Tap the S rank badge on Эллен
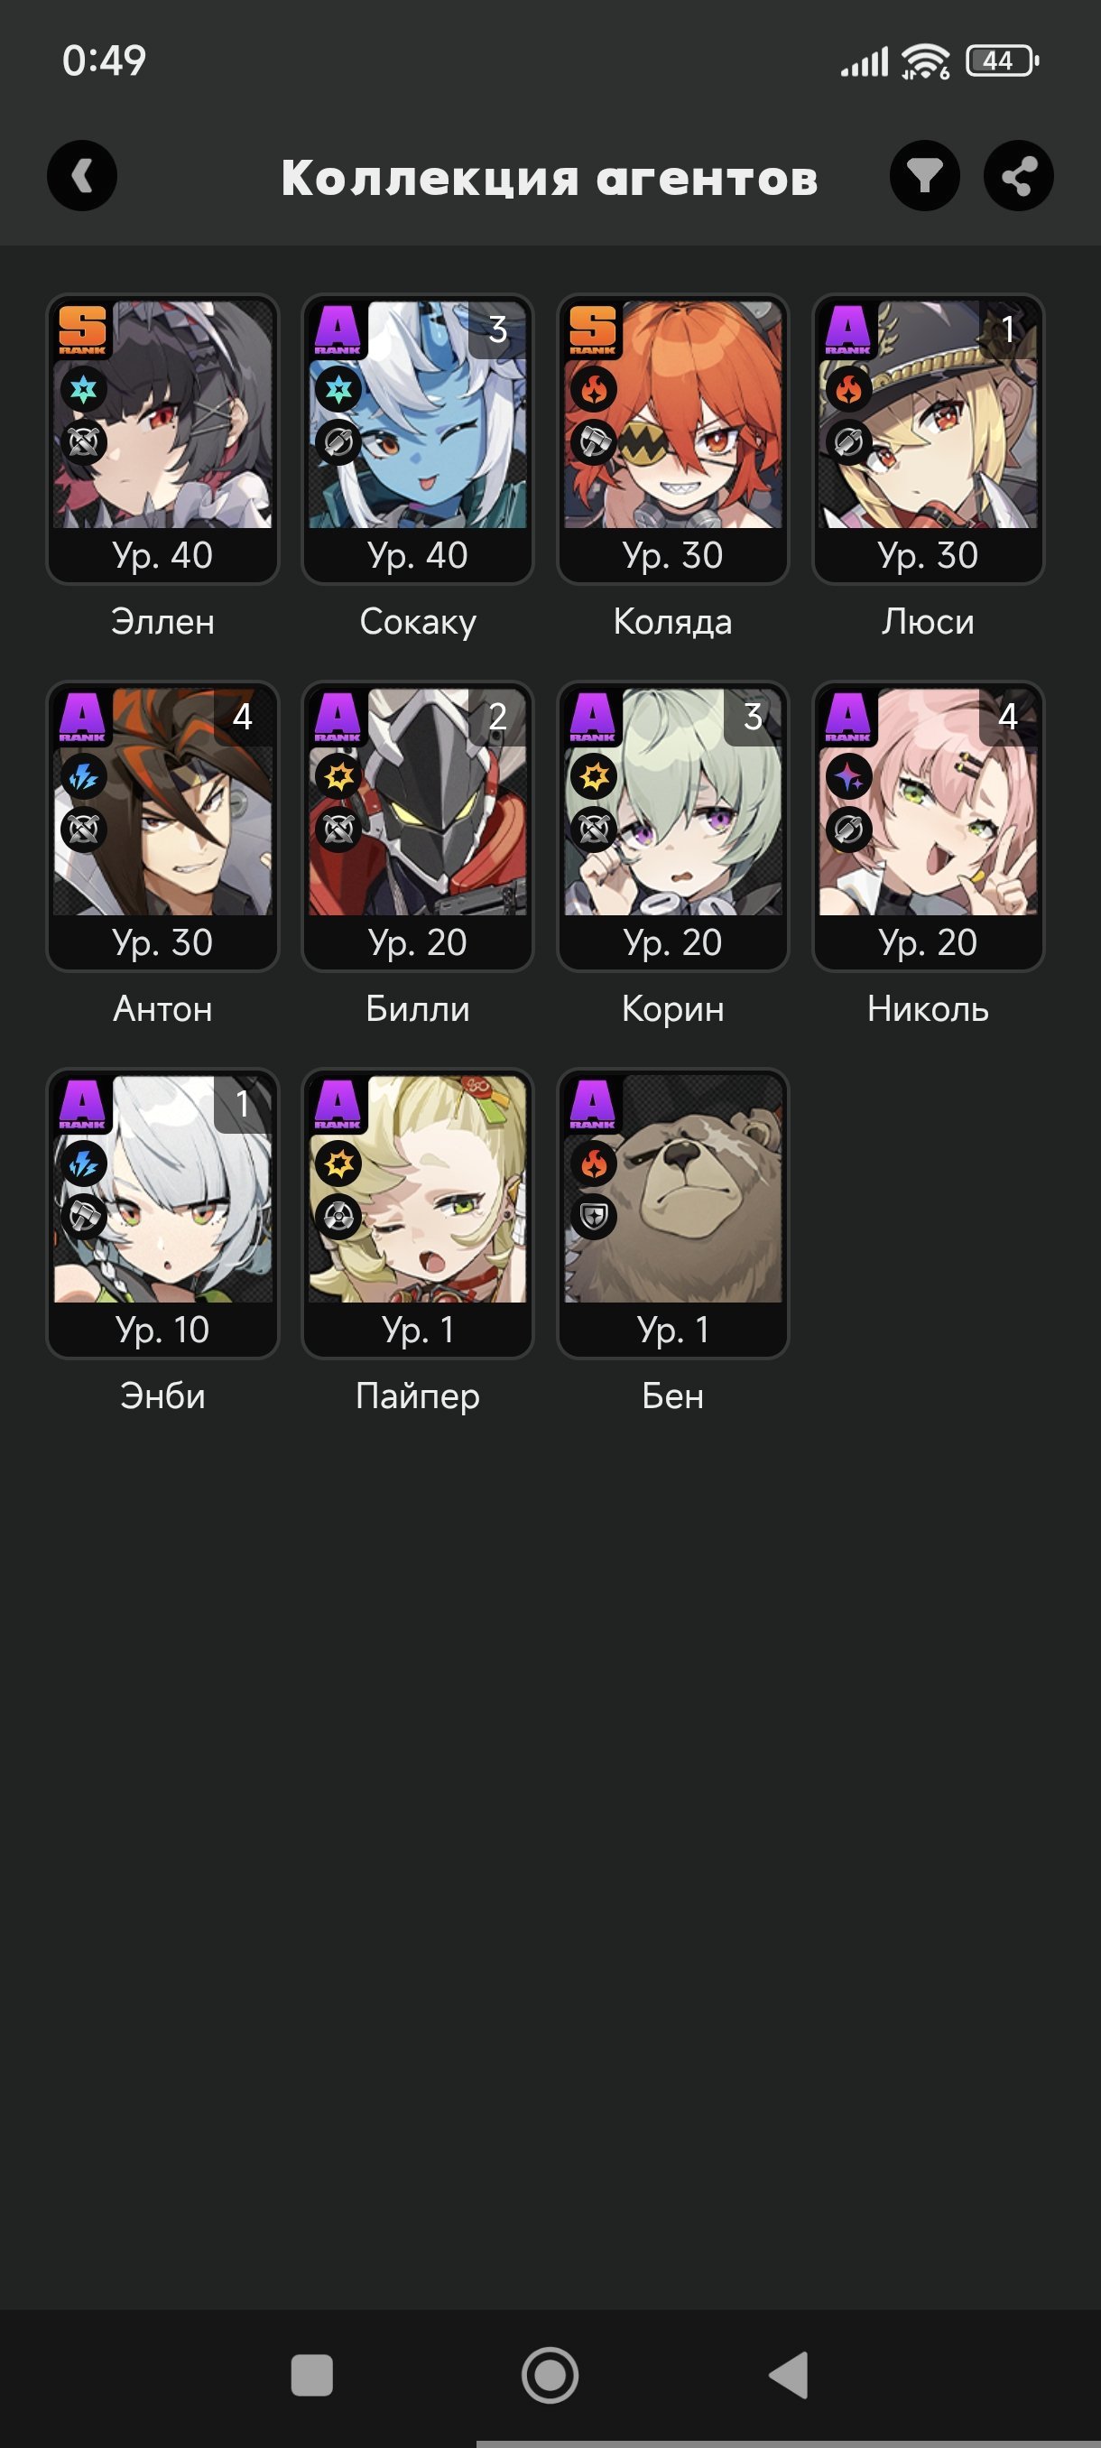The width and height of the screenshot is (1101, 2448). (x=84, y=330)
